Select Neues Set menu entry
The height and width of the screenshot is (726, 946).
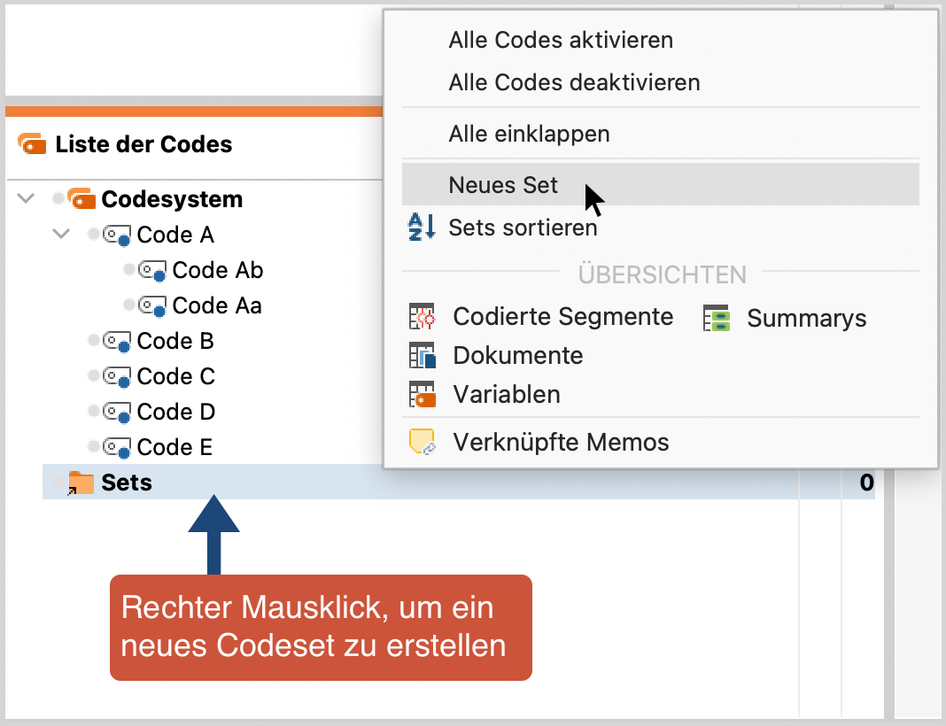[x=661, y=184]
